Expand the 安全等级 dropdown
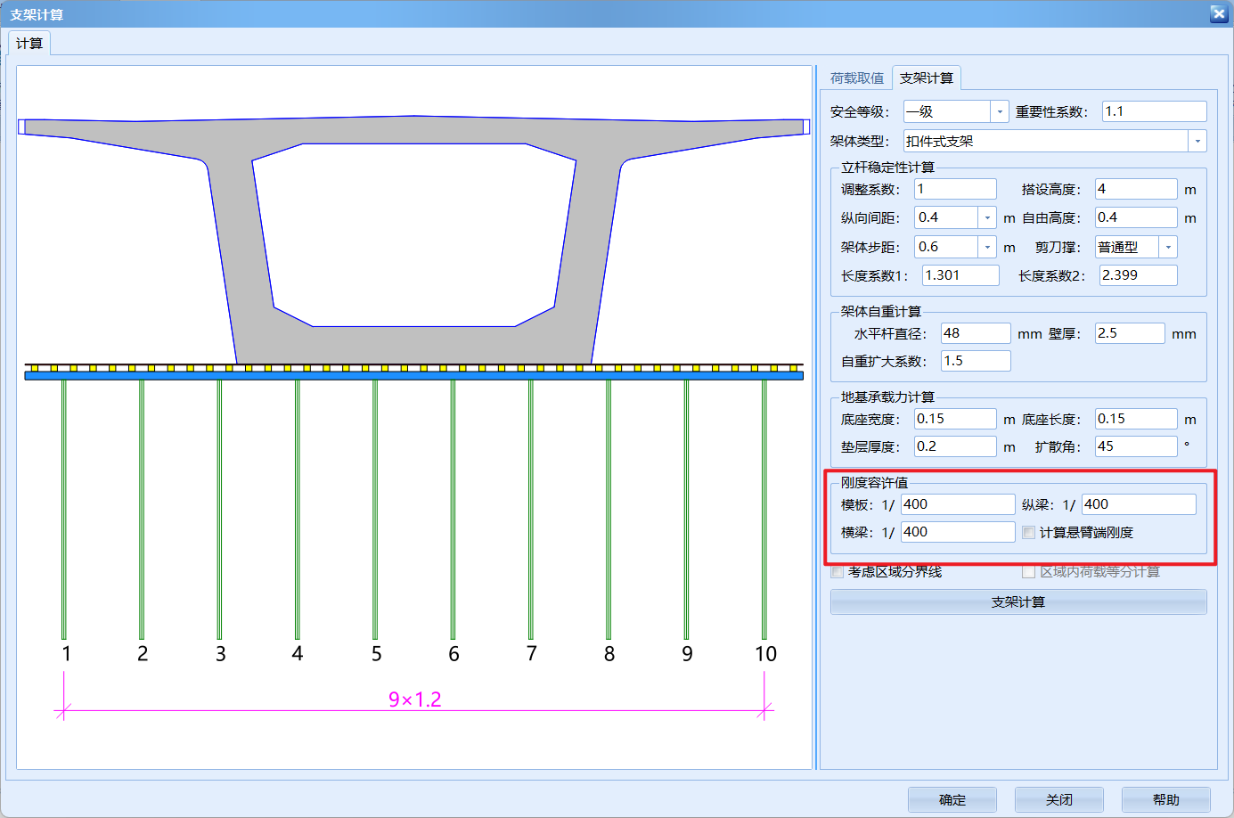1234x818 pixels. point(1000,111)
